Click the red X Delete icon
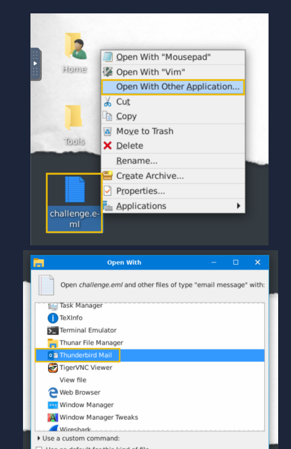 click(x=108, y=145)
